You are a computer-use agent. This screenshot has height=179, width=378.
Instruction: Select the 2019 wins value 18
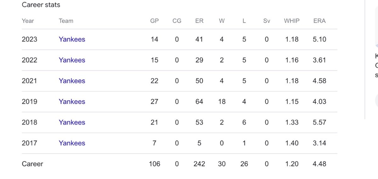(x=222, y=101)
